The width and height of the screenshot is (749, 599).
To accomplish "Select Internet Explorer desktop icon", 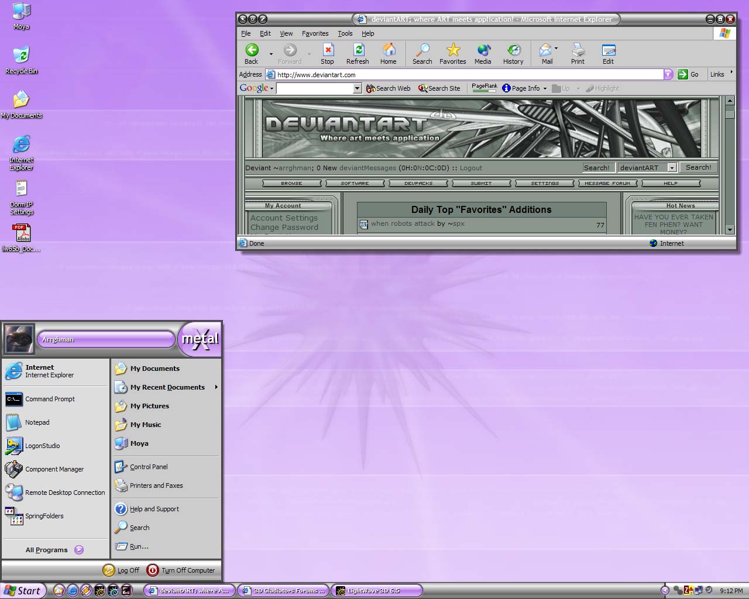I will pyautogui.click(x=22, y=153).
